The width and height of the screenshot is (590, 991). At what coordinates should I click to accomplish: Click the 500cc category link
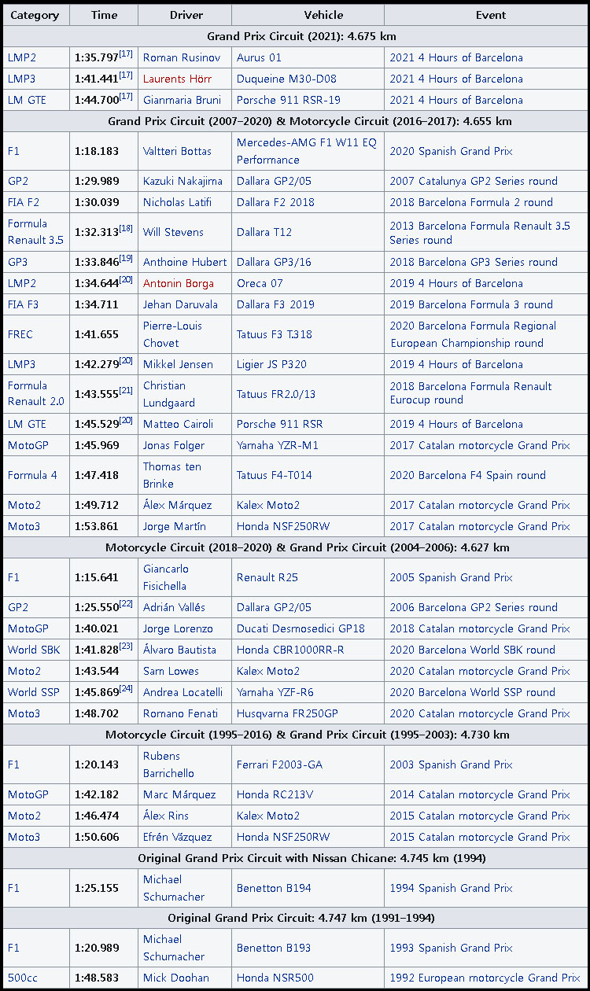click(22, 978)
